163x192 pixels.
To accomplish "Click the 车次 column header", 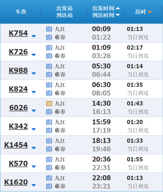I will click(20, 12).
